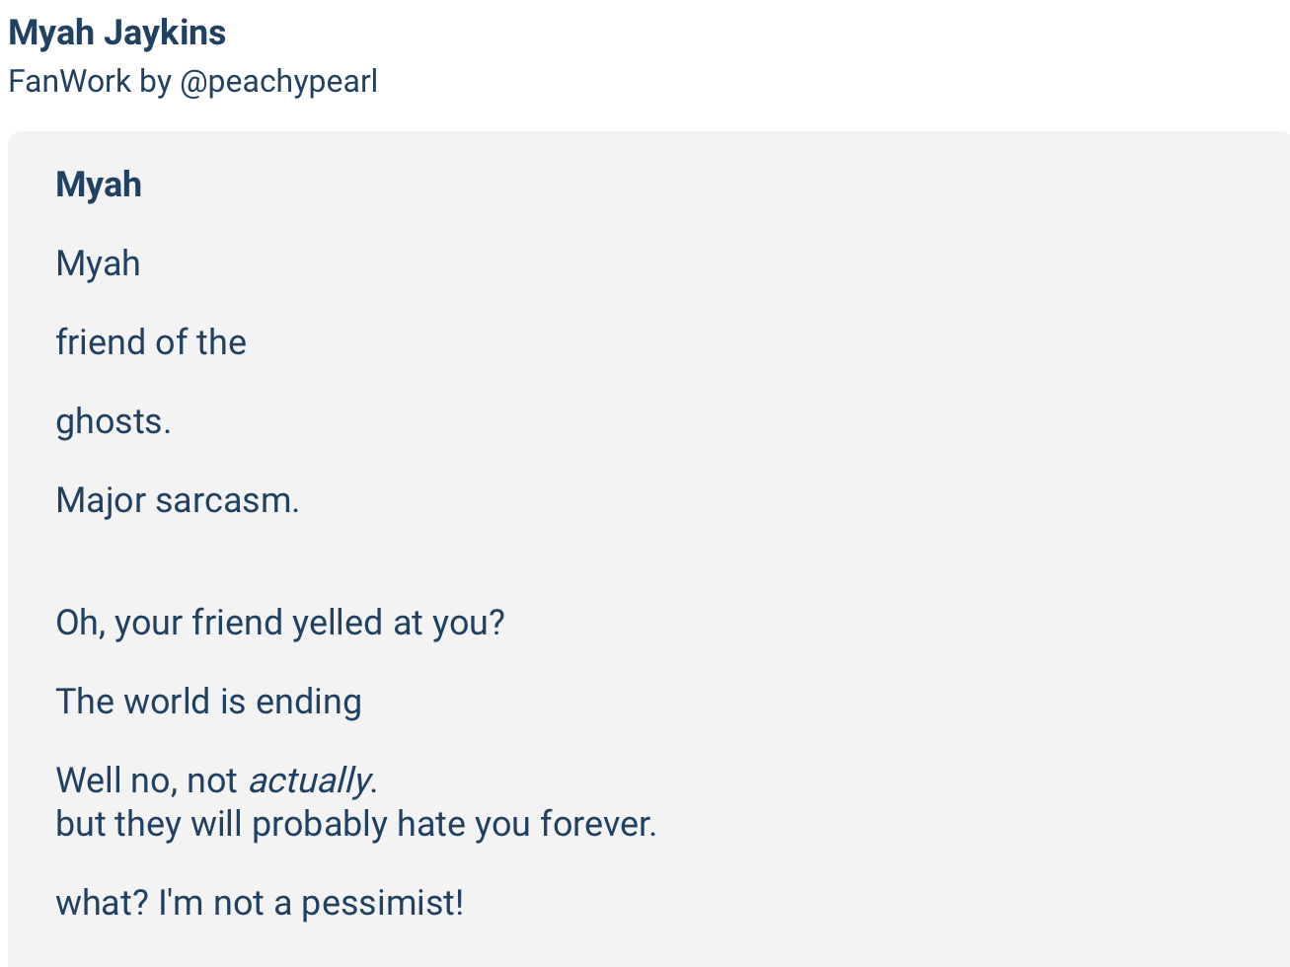This screenshot has width=1290, height=967.
Task: Click the word 'pessimist!' in last line
Action: click(382, 903)
